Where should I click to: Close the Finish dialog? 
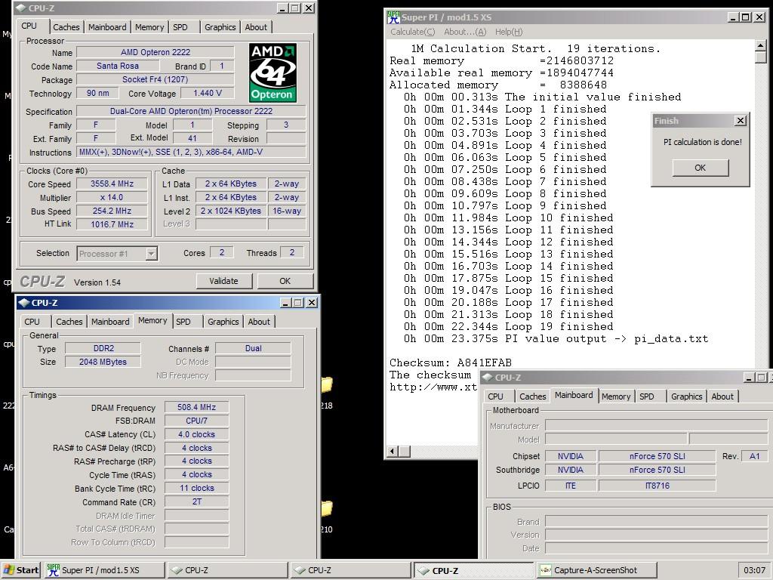point(740,121)
